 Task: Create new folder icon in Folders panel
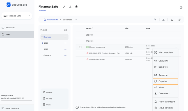coord(65,30)
